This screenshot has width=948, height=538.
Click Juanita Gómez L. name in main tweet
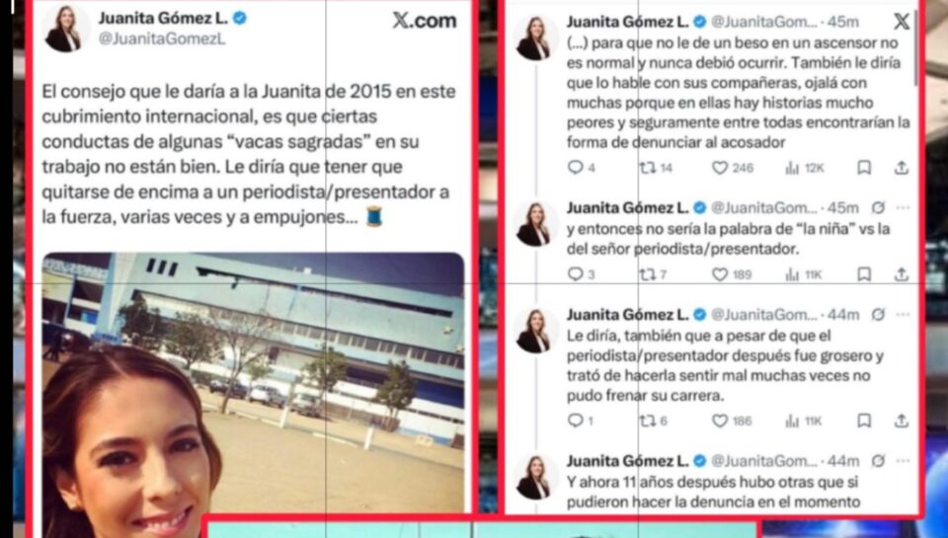click(x=163, y=19)
